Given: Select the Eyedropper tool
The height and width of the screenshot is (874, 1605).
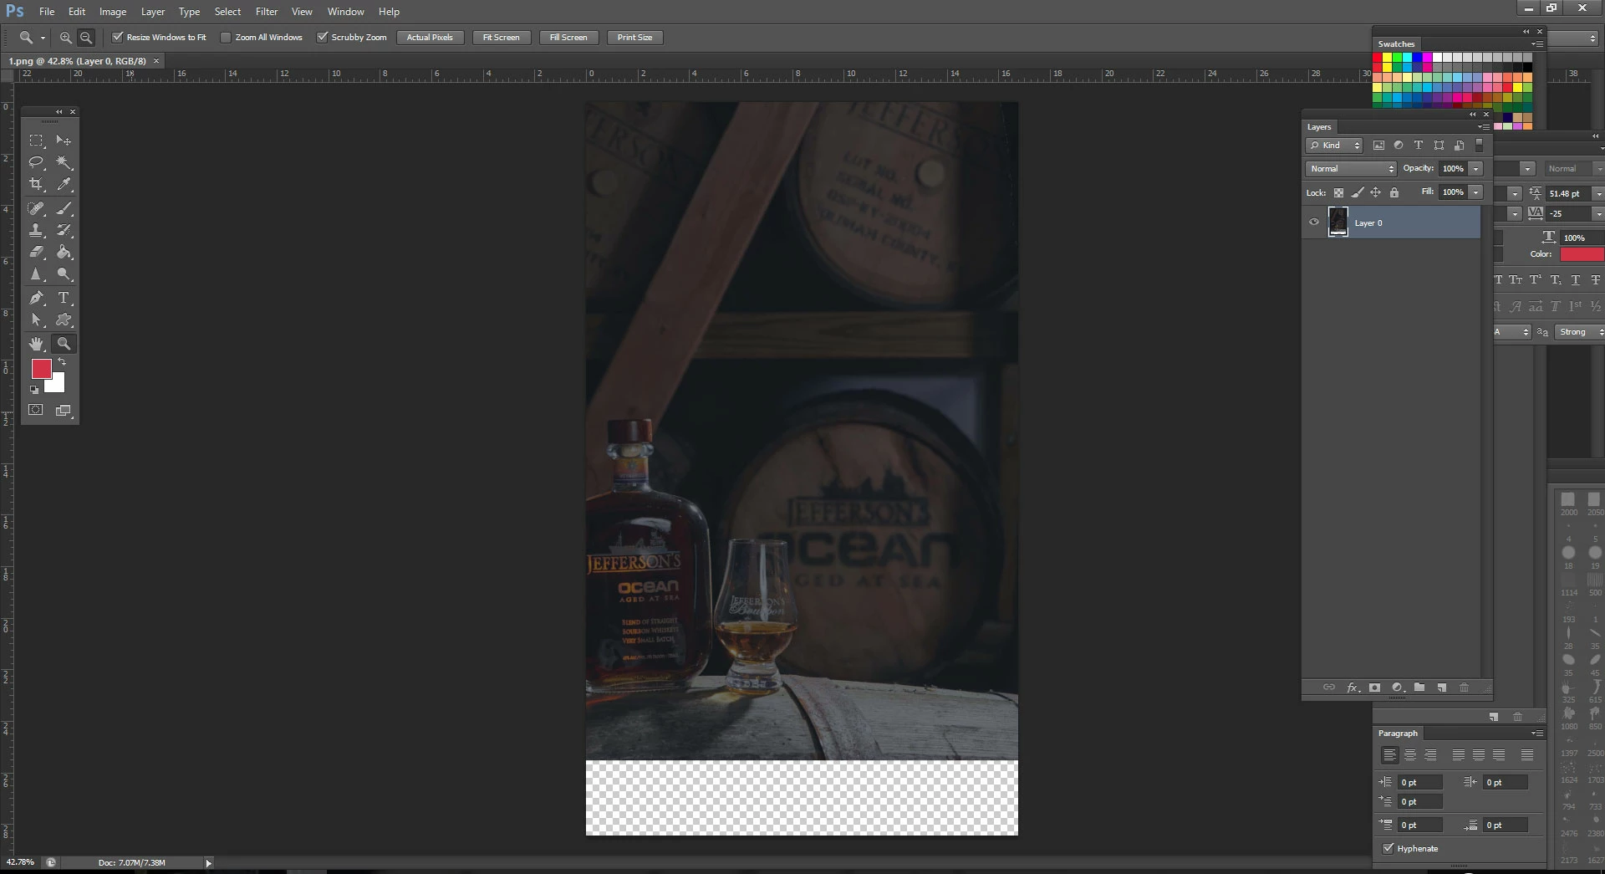Looking at the screenshot, I should [x=64, y=184].
